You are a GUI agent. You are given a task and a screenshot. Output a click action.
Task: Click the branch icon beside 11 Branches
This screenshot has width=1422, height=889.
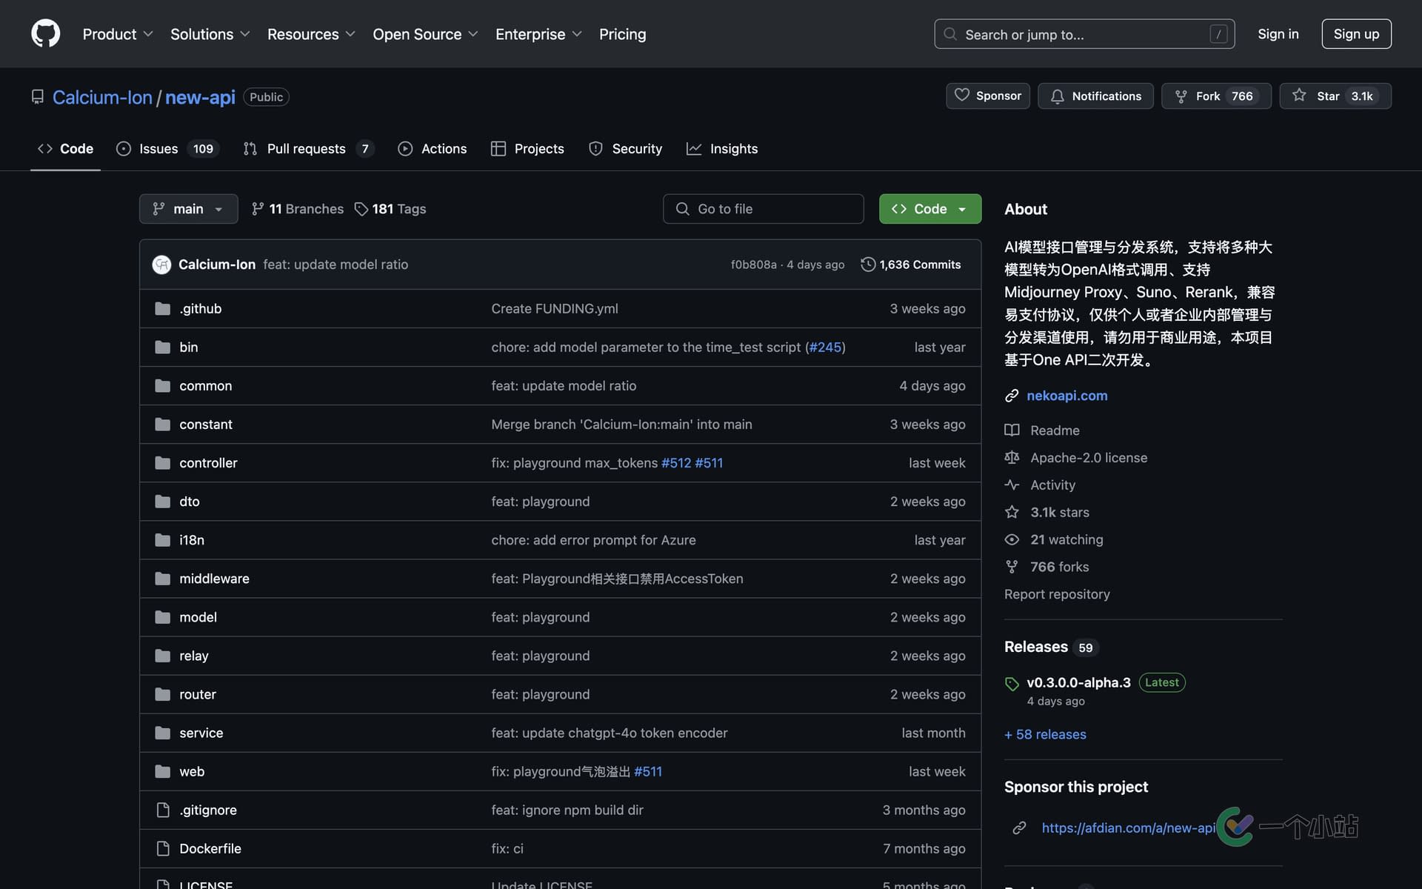coord(258,209)
